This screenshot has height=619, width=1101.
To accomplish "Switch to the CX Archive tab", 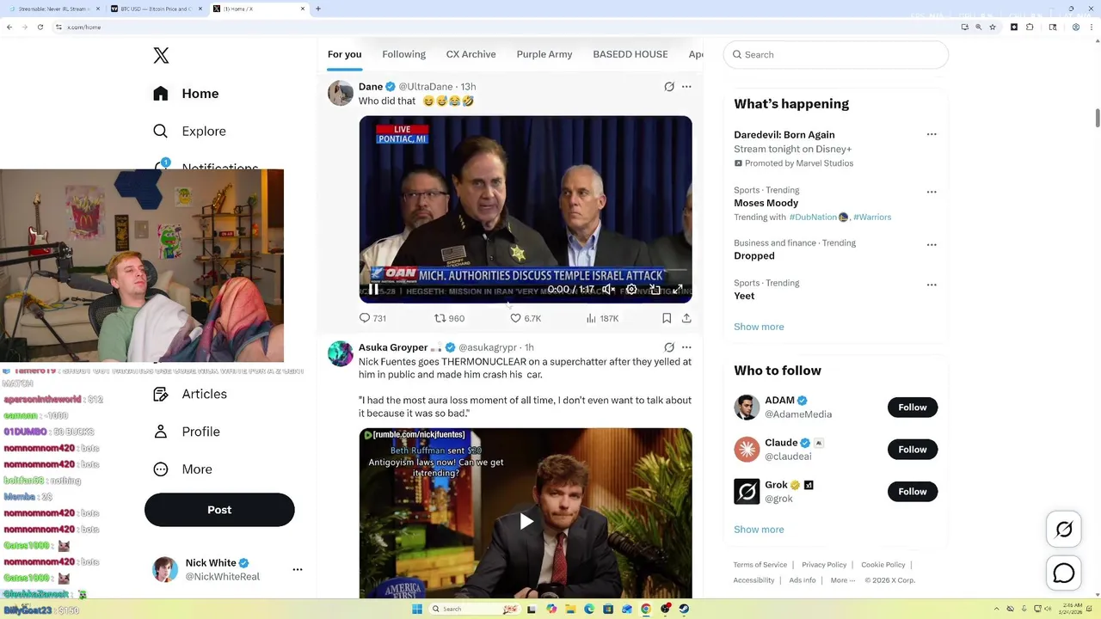I will (x=471, y=54).
